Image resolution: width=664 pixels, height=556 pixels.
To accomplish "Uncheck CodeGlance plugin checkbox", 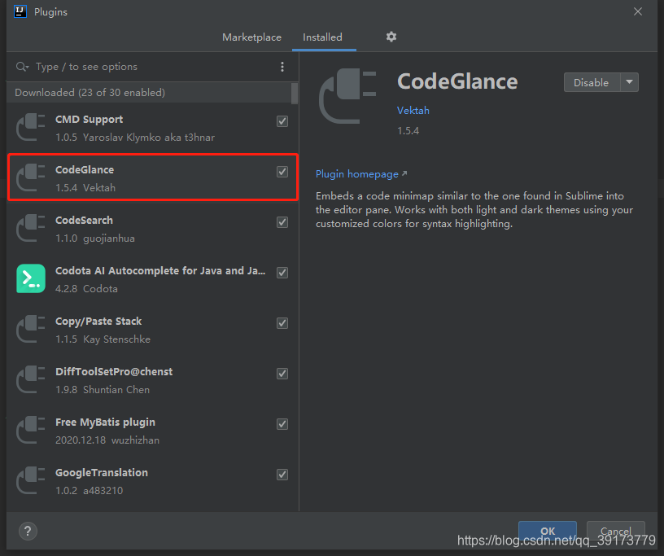I will [282, 172].
